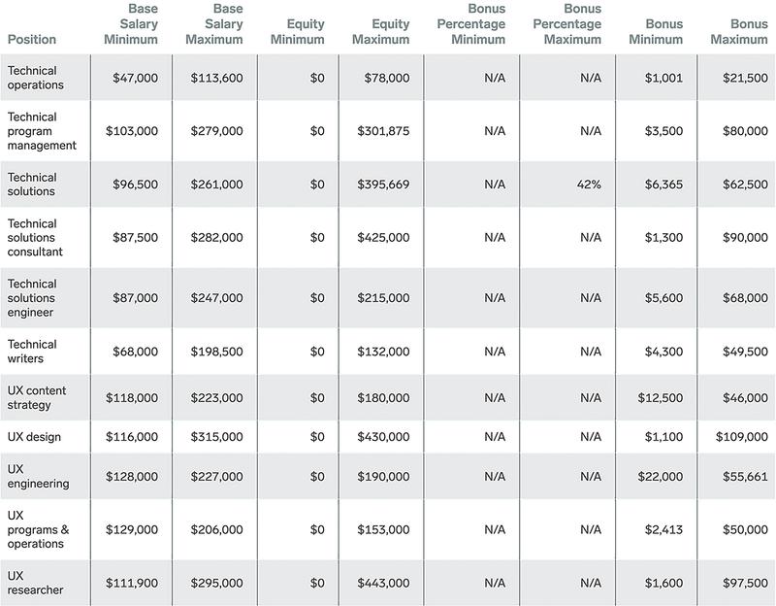Click the Technical writers row label
Viewport: 776px width, 606px height.
[x=32, y=352]
